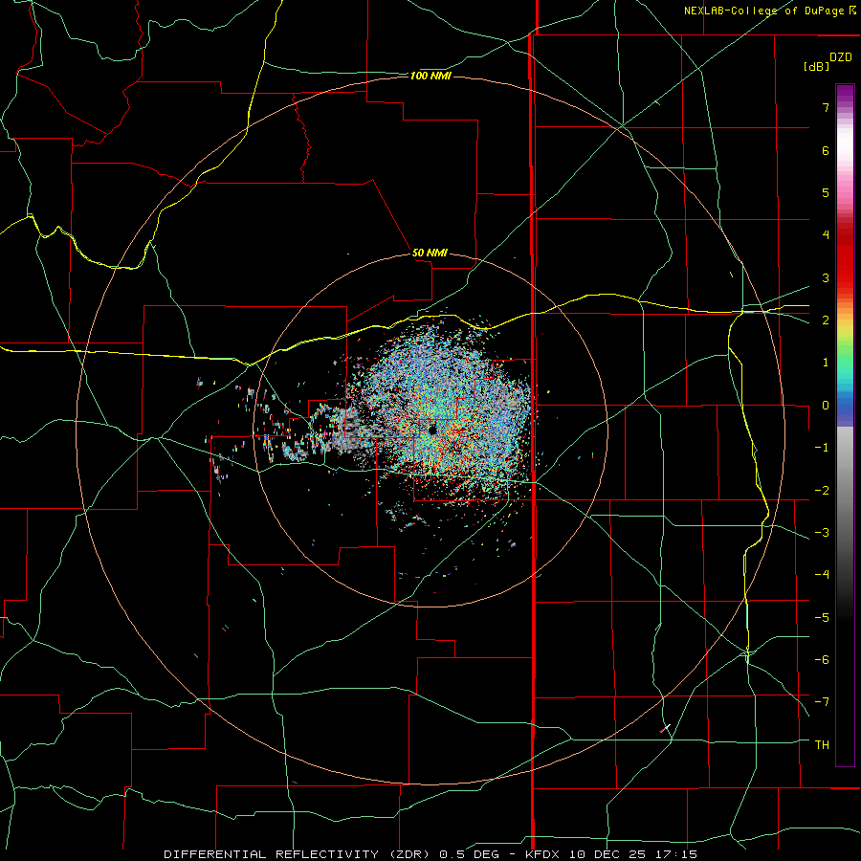Image resolution: width=861 pixels, height=861 pixels.
Task: Click the -1 value on the color scale
Action: click(x=822, y=448)
